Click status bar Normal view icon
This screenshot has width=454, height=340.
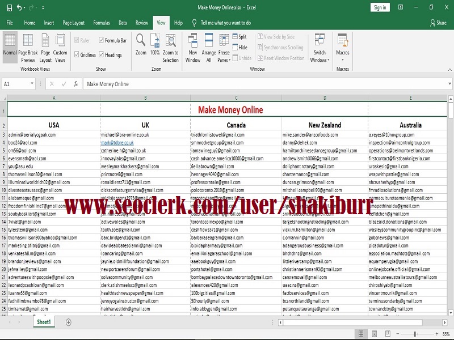tap(361, 334)
